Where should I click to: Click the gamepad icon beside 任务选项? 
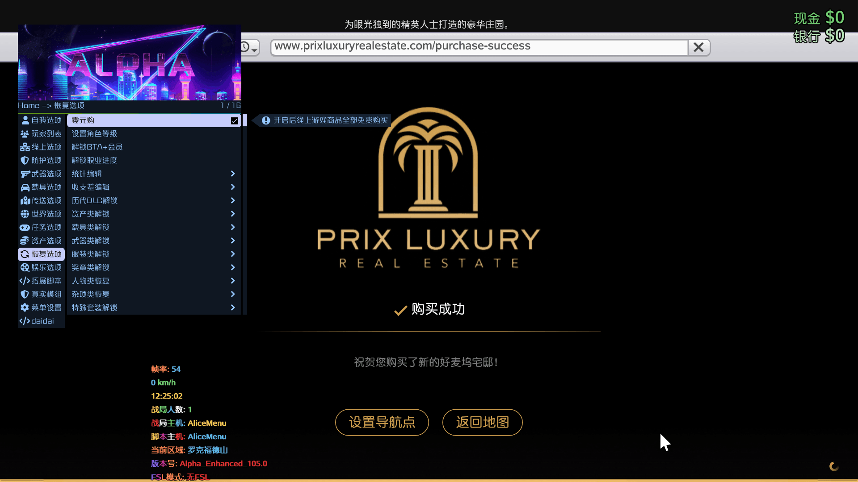(x=25, y=227)
